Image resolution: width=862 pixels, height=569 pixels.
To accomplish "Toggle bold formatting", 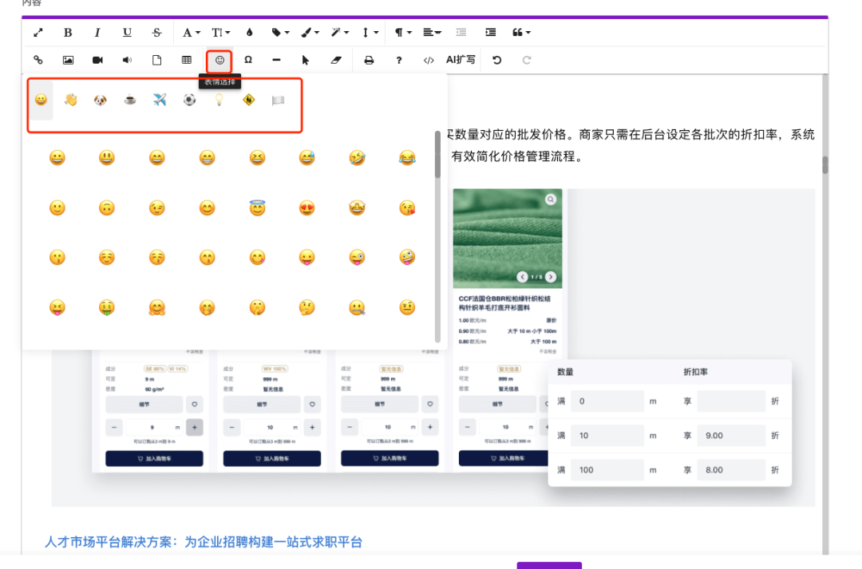I will tap(68, 33).
